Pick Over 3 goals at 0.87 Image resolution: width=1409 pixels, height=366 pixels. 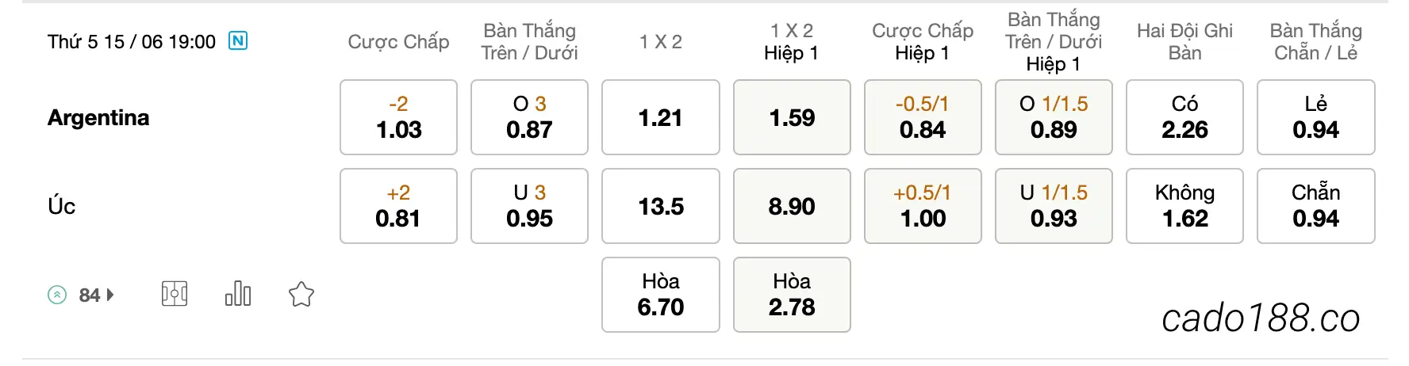529,117
